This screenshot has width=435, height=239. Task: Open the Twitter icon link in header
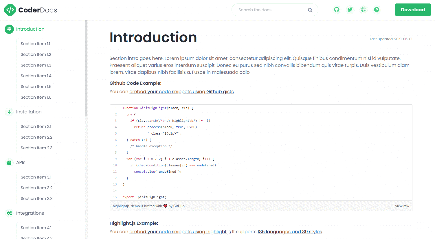pos(350,10)
